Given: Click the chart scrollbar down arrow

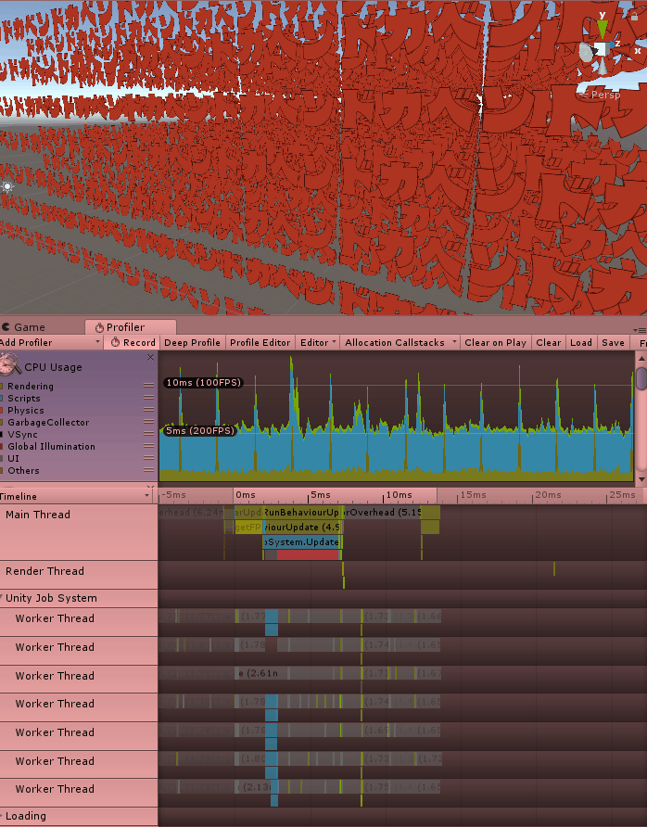Looking at the screenshot, I should coord(641,479).
